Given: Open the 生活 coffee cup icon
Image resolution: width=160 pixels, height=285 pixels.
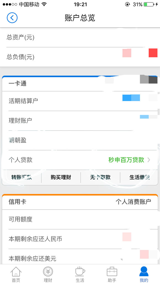Looking at the screenshot, I should 80,272.
